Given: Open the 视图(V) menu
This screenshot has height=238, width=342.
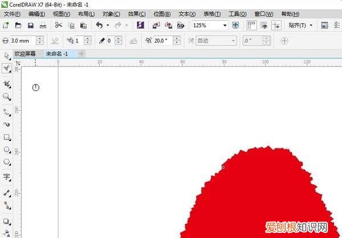Looking at the screenshot, I should click(62, 14).
